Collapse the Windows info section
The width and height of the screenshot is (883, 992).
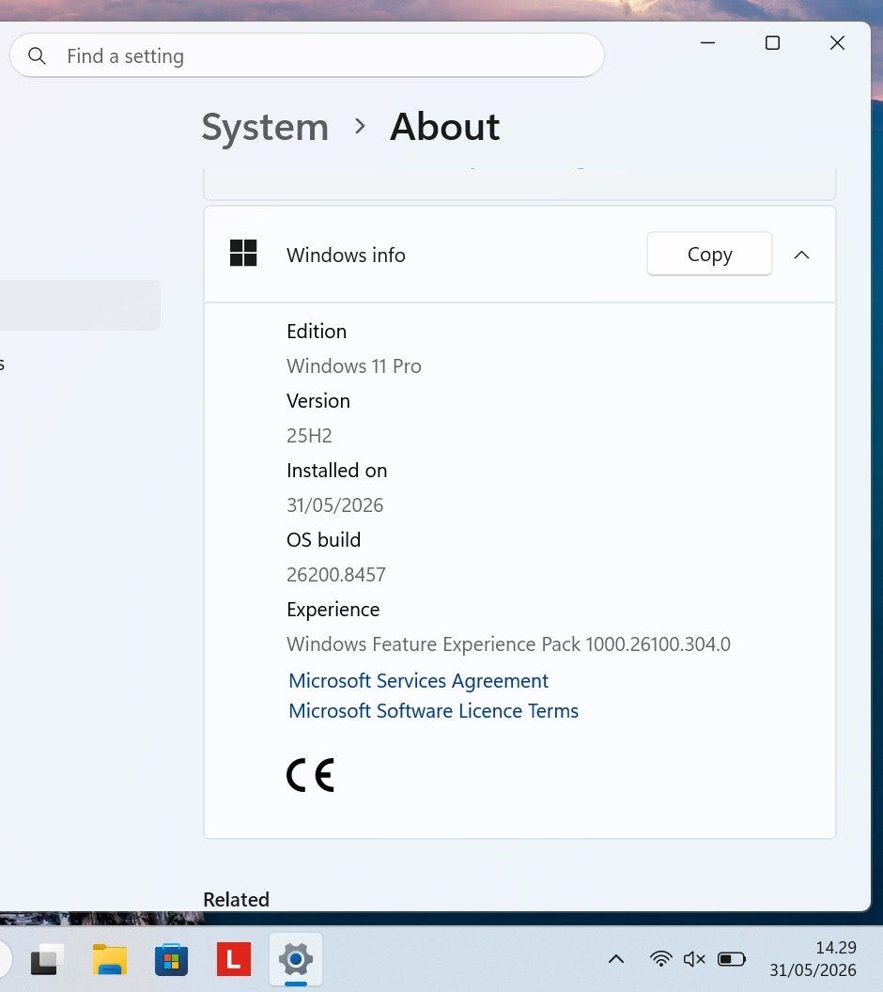(801, 255)
